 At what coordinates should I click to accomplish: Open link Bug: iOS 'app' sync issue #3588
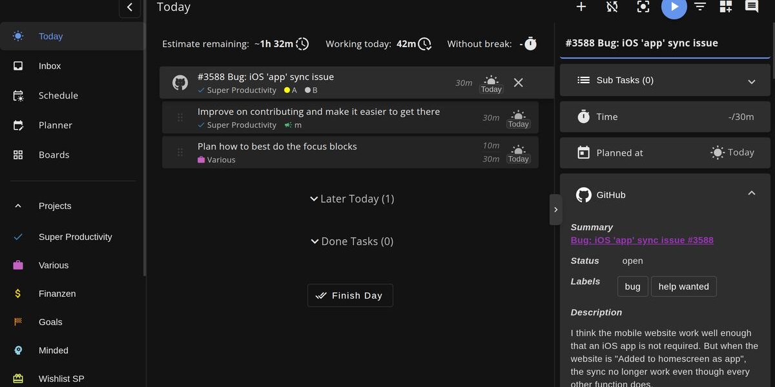click(642, 240)
